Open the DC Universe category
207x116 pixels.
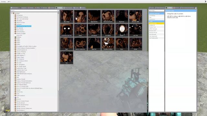point(20,28)
